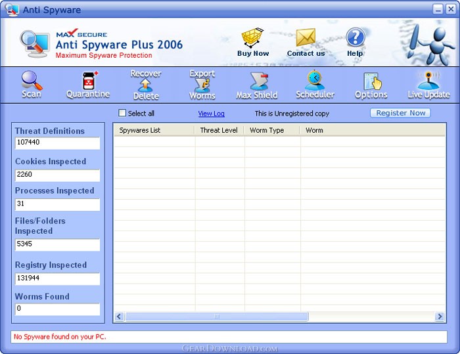Click the Register Now button

point(400,113)
